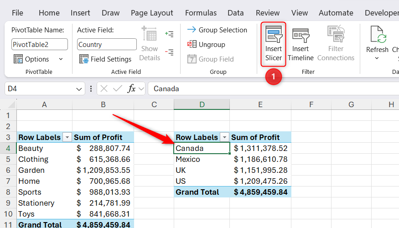Click the Filter Connections icon
The image size is (399, 228).
click(x=336, y=34)
